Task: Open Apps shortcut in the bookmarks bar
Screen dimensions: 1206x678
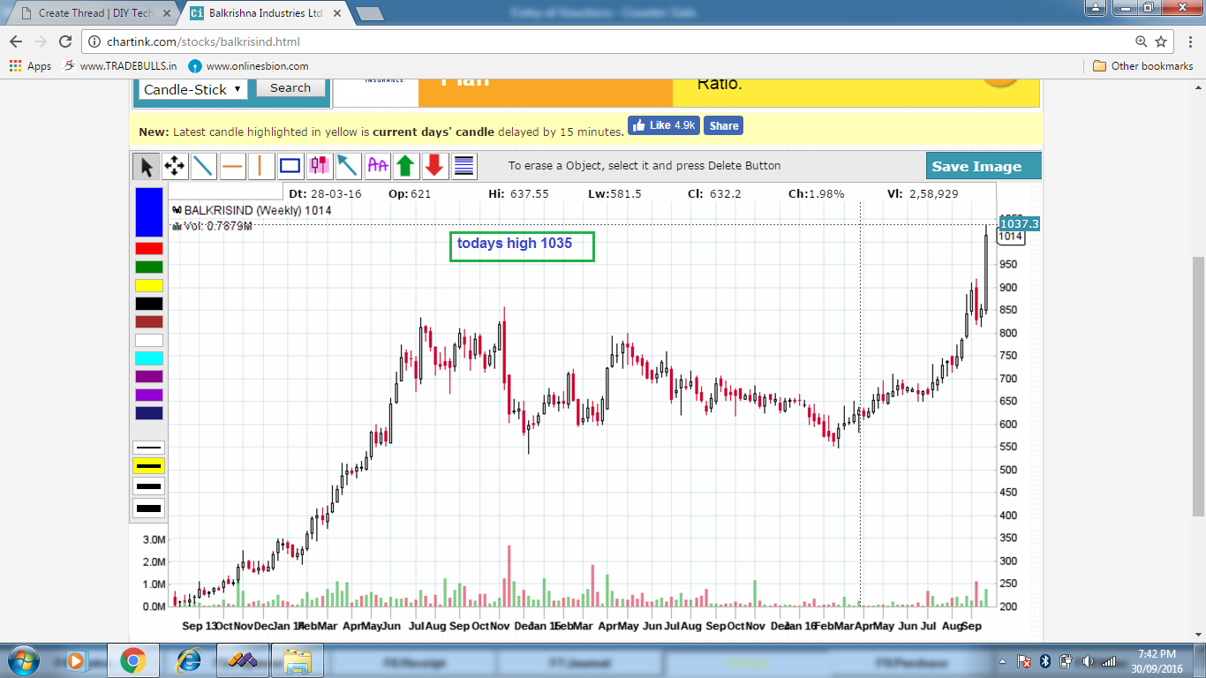Action: [31, 66]
